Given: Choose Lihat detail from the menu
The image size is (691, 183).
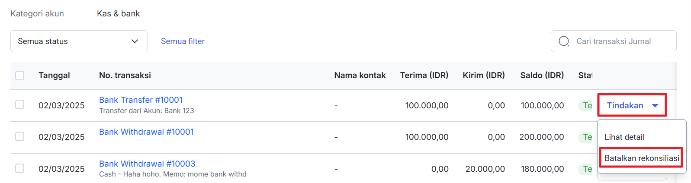Looking at the screenshot, I should tap(624, 137).
